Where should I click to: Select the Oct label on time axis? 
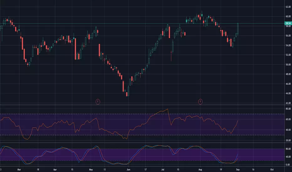click(x=272, y=169)
